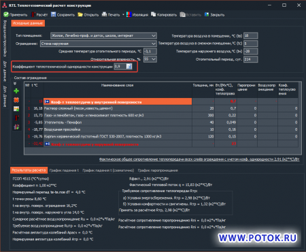Screen dimensions: 306x252
Task: Delete a layer with the orange X icon
Action: [x=16, y=100]
